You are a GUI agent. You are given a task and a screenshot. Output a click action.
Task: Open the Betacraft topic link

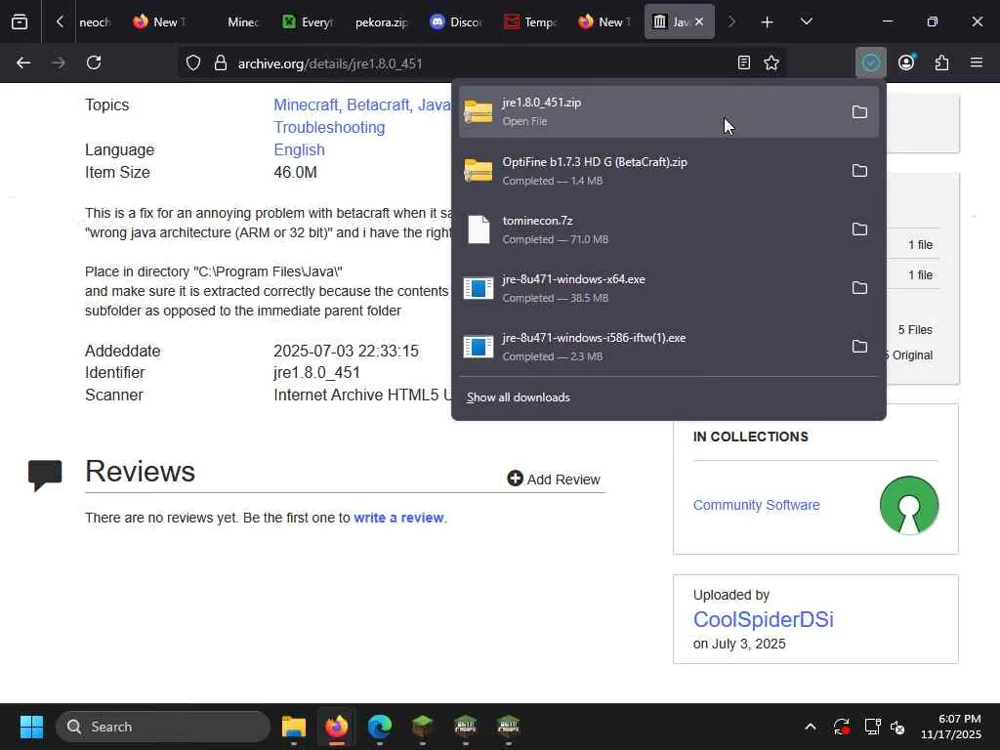[380, 105]
